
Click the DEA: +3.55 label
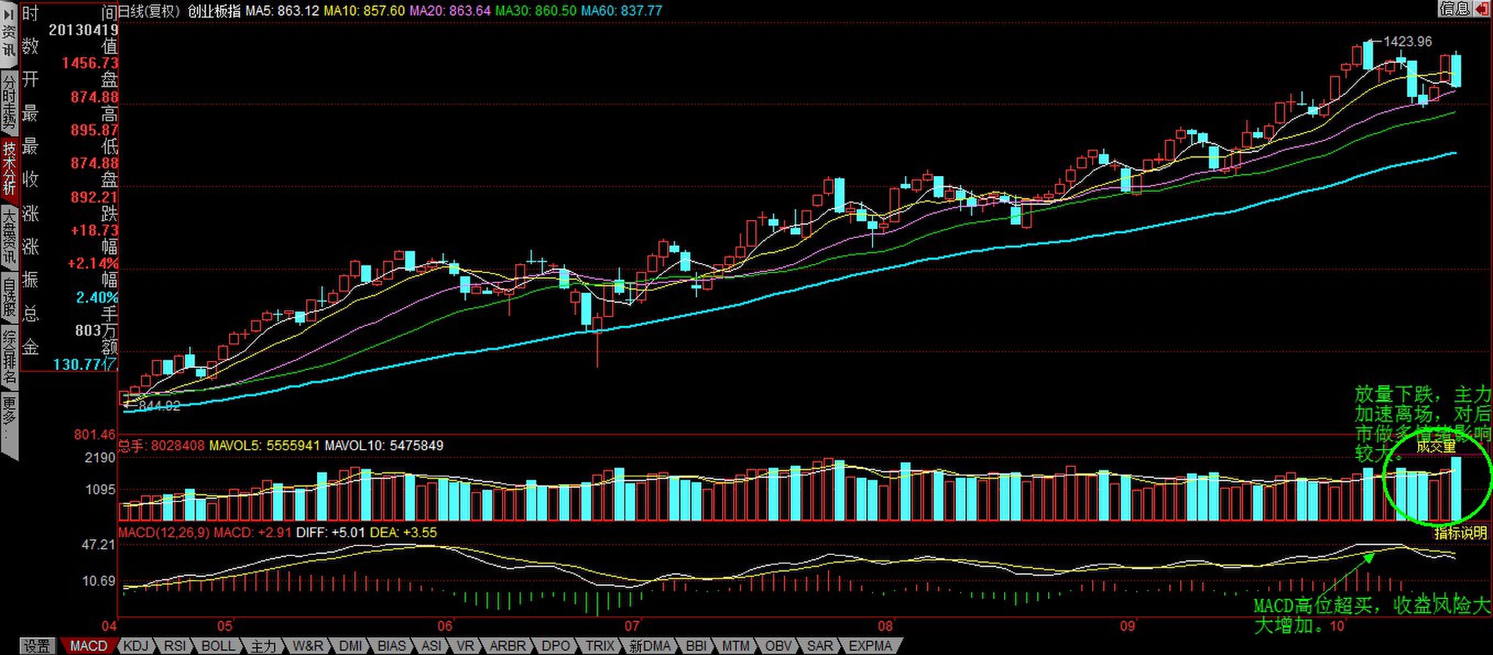[x=404, y=532]
